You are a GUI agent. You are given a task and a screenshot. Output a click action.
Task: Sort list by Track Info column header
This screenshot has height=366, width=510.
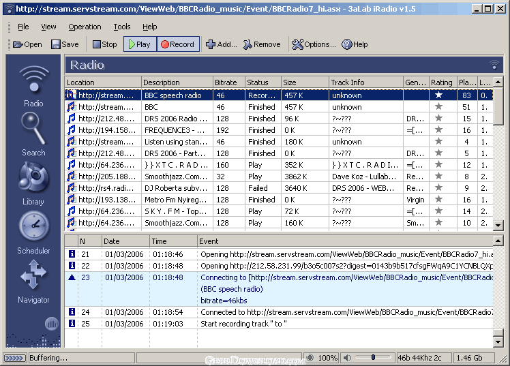click(366, 82)
